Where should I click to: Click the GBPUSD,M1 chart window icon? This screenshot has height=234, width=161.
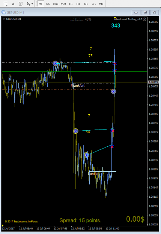[x=3, y=12]
